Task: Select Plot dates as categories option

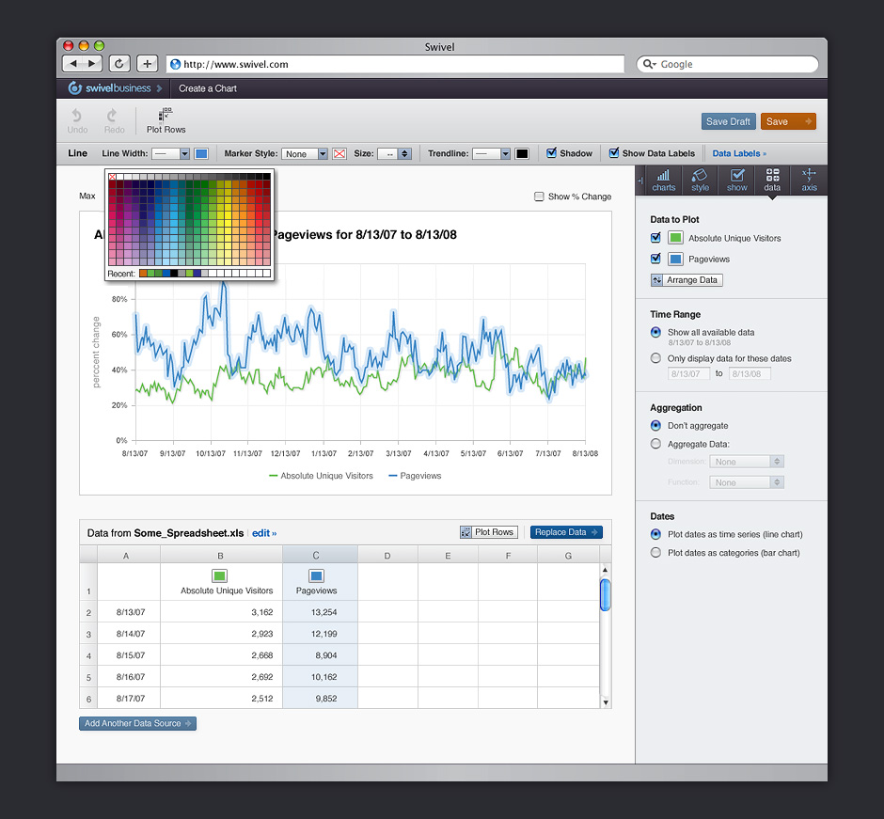Action: [655, 553]
